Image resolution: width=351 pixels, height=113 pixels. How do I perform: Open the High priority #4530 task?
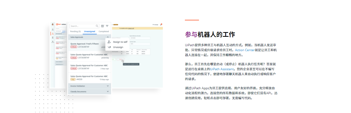pyautogui.click(x=89, y=78)
